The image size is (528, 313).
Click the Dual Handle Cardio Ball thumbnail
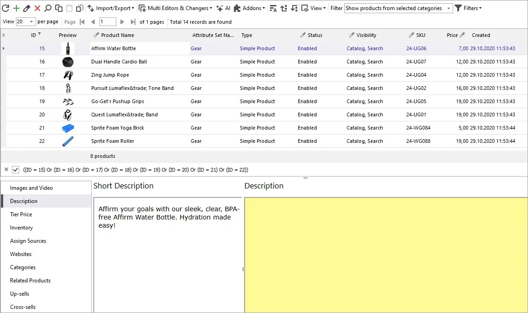point(67,62)
